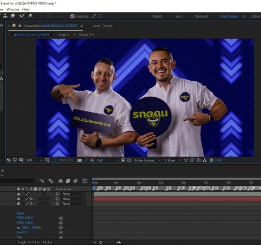This screenshot has height=245, width=261.
Task: Select the Eraser tool
Action: 13,16
